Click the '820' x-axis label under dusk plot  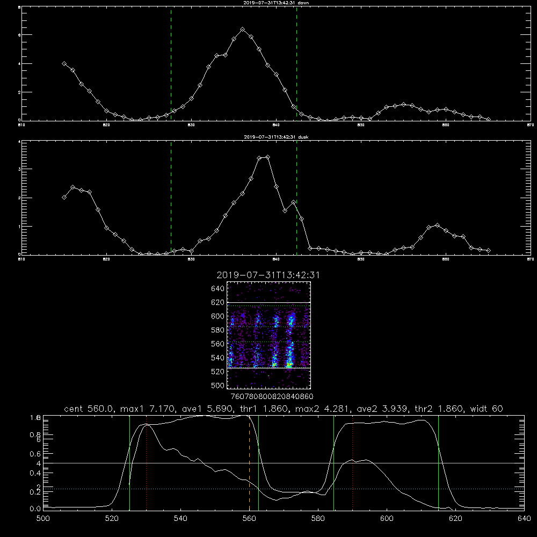(106, 259)
